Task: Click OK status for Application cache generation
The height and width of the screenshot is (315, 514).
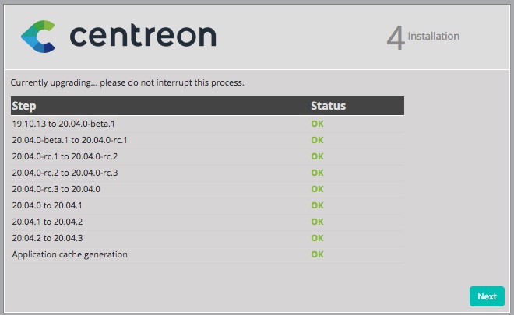Action: click(x=317, y=254)
